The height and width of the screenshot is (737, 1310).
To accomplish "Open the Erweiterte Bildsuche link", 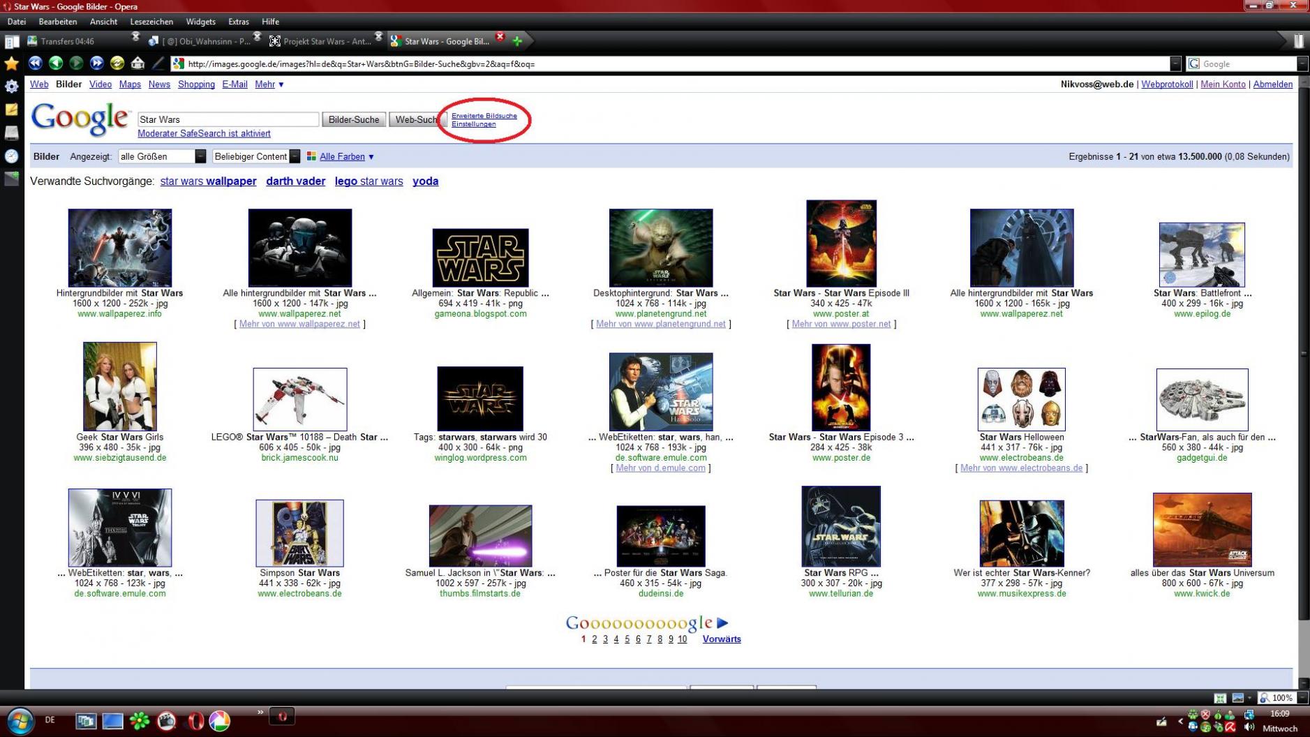I will point(484,116).
